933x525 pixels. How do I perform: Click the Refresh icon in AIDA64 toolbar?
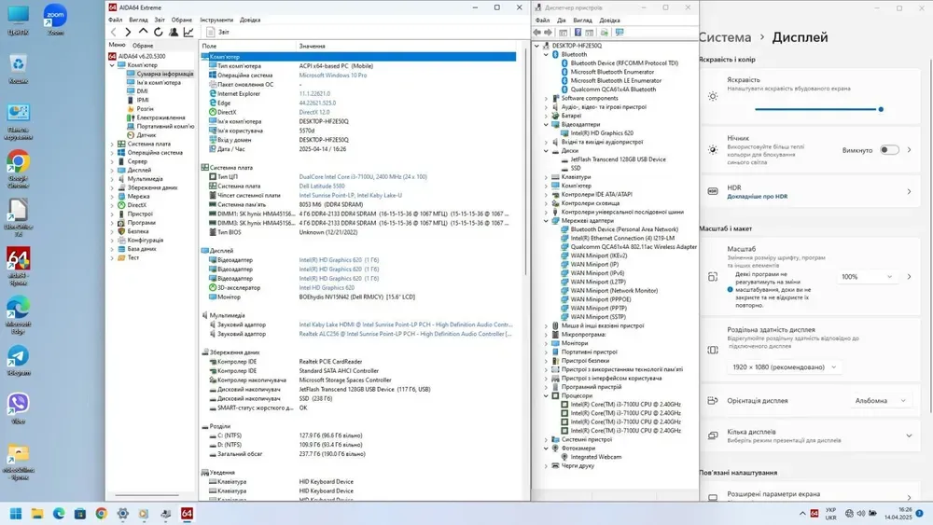[159, 32]
